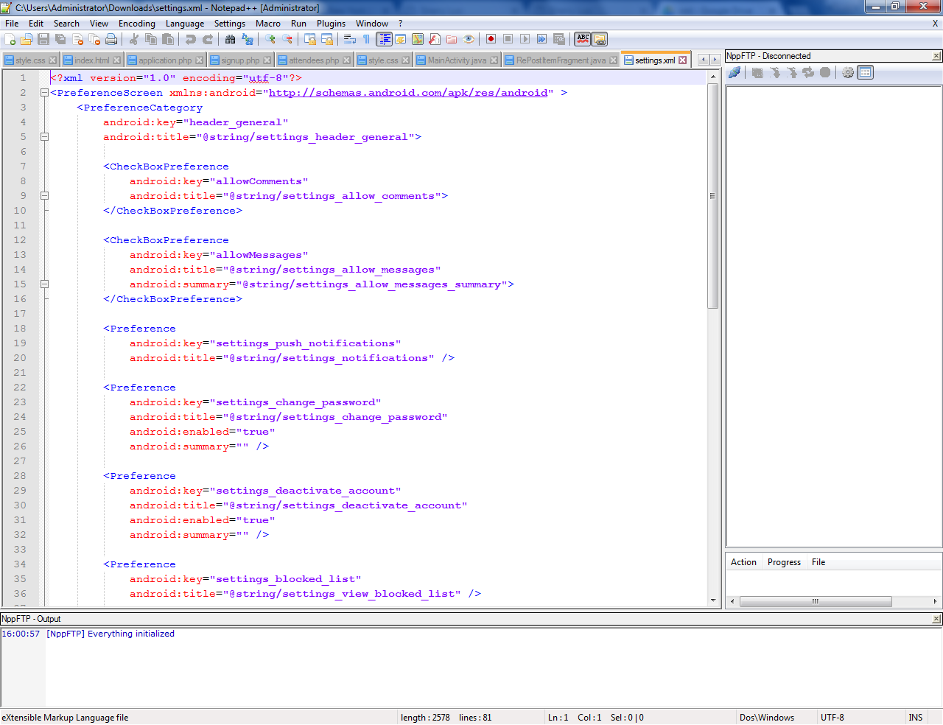
Task: Toggle the indent guide toolbar button
Action: point(384,40)
